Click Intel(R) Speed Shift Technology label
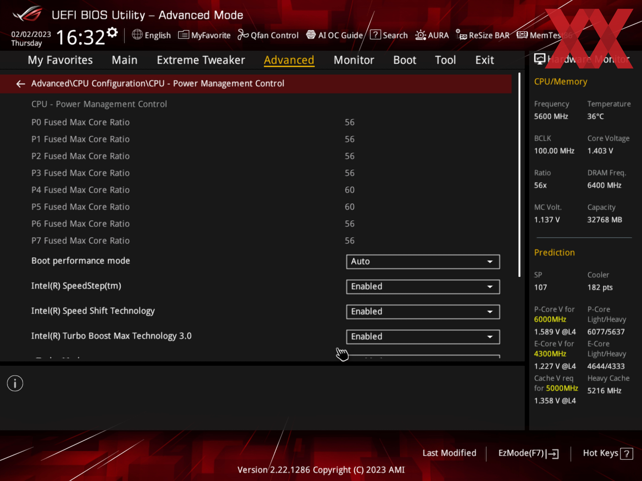 coord(93,311)
